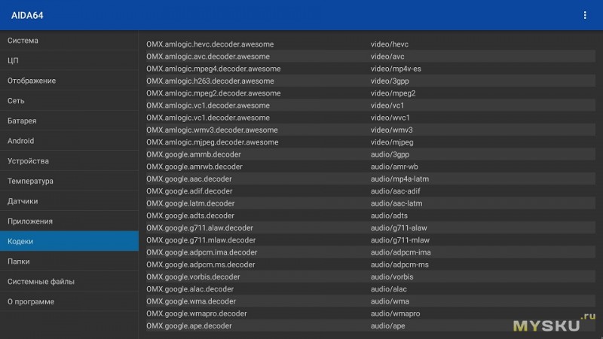603x339 pixels.
Task: Select the audio/amr-wb value
Action: 394,166
